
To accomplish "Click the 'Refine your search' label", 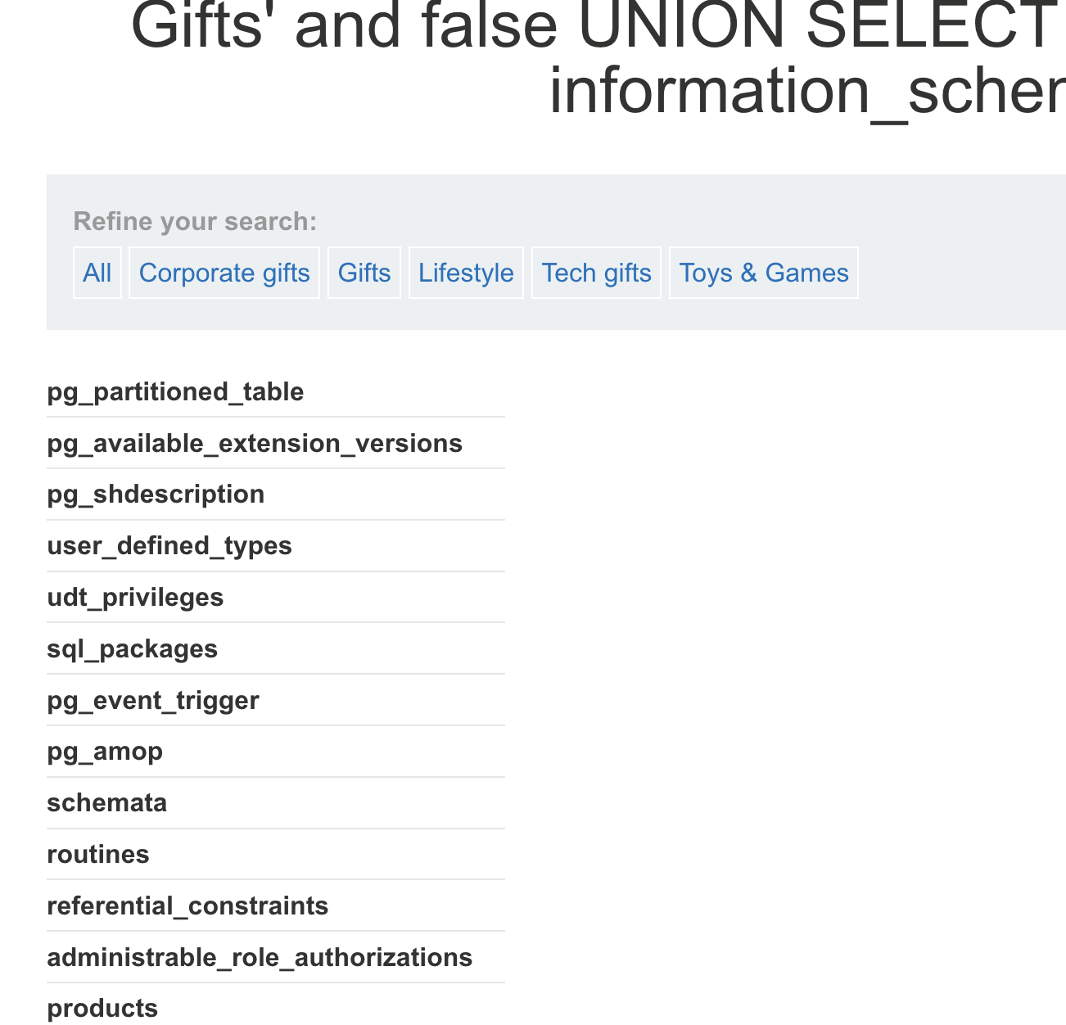I will (195, 222).
